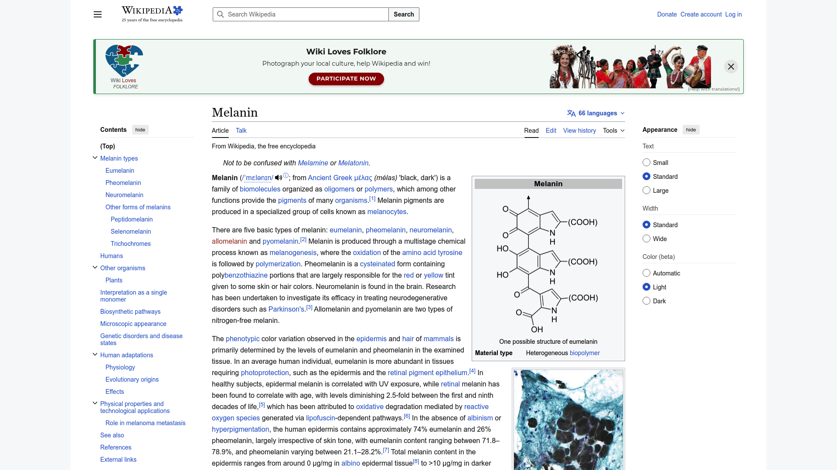Click the folklore people banner photo
This screenshot has width=837, height=470.
630,67
